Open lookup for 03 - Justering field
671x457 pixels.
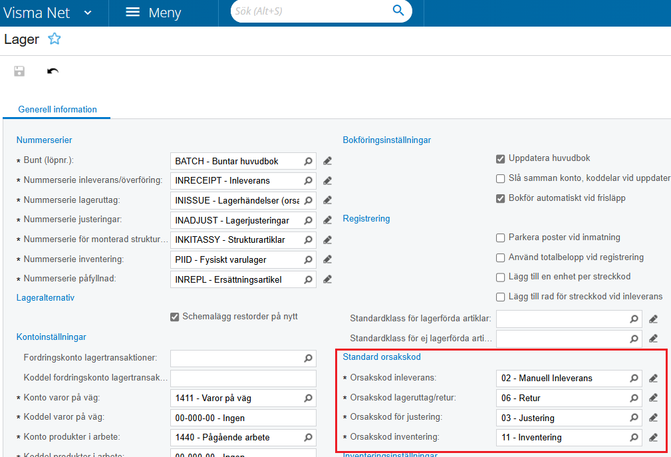coord(634,418)
